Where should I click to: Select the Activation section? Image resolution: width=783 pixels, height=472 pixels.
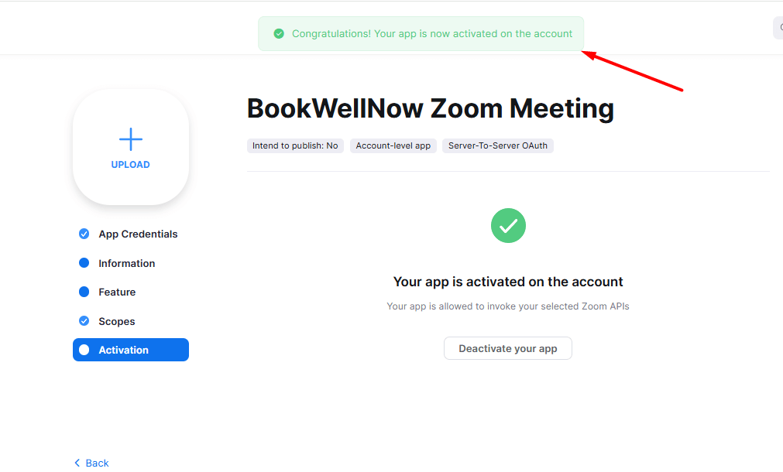(131, 350)
